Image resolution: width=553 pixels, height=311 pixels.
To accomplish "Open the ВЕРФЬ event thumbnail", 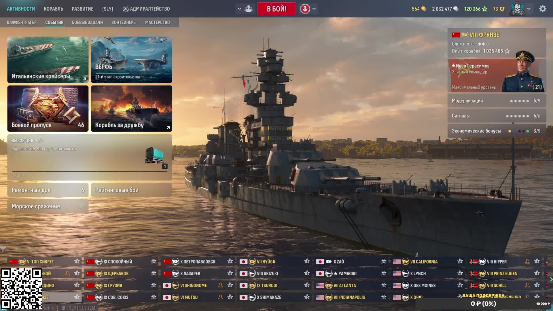I will (132, 60).
